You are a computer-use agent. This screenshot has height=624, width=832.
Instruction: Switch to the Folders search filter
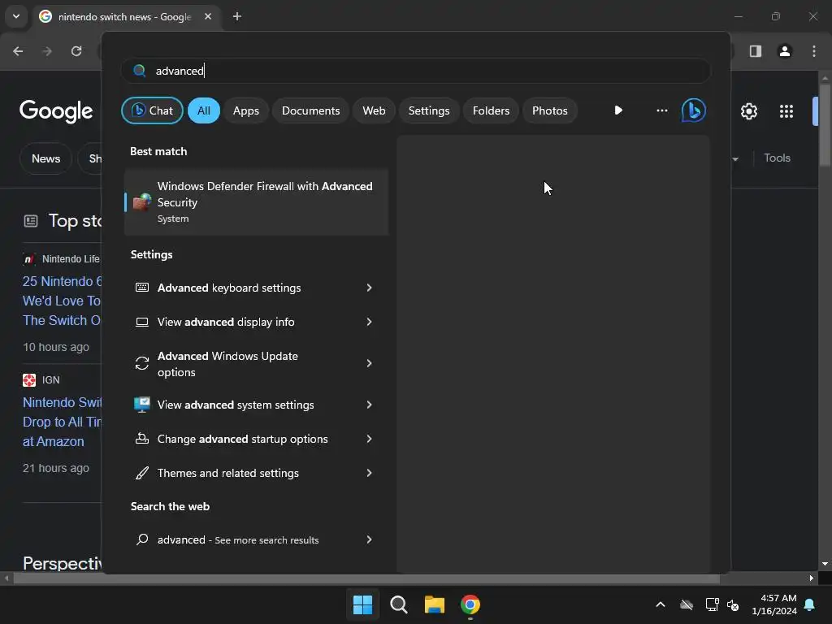[x=491, y=110]
